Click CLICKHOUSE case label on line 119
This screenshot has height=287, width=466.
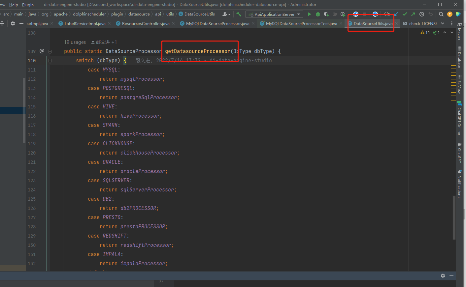click(117, 144)
